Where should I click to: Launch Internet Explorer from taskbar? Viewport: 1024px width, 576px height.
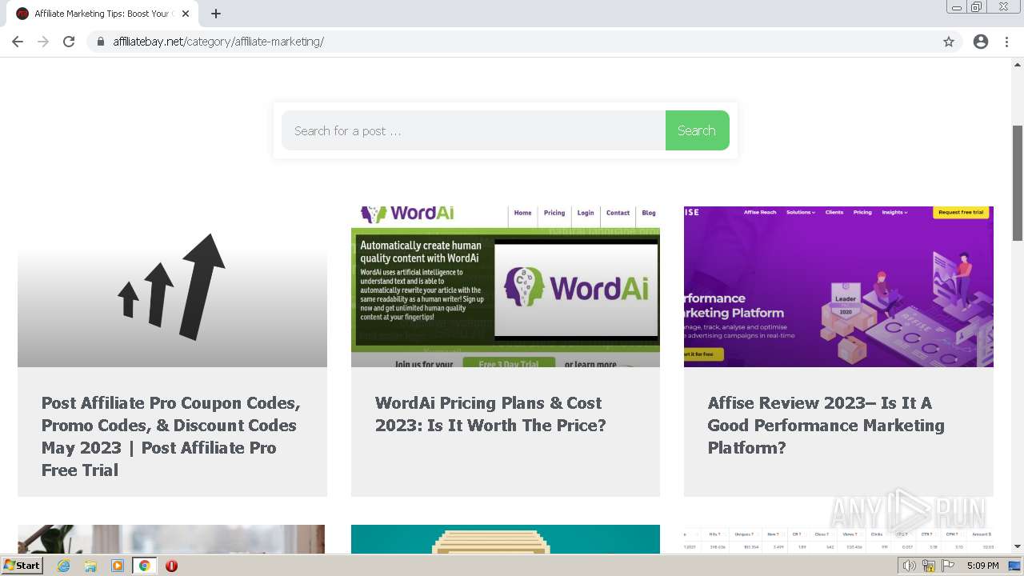point(63,566)
